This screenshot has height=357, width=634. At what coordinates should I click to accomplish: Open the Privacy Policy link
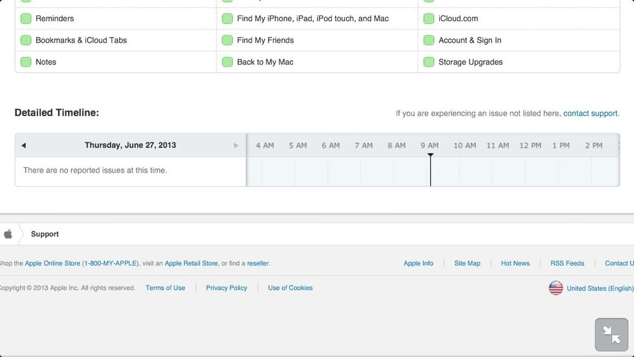tap(226, 288)
